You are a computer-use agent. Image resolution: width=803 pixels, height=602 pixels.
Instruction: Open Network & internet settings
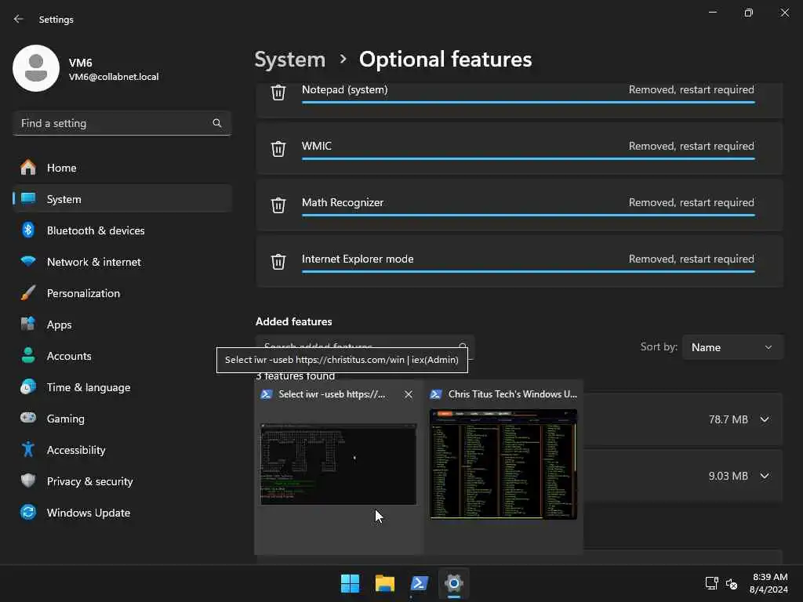tap(122, 262)
